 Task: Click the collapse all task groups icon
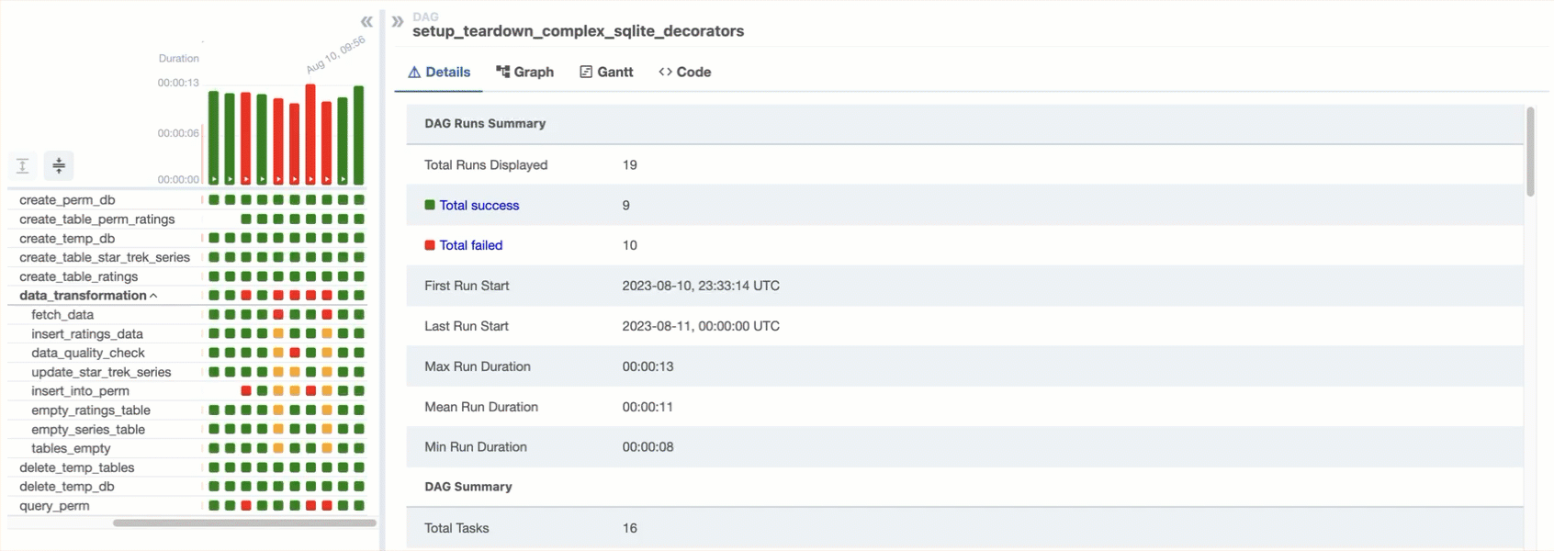59,165
